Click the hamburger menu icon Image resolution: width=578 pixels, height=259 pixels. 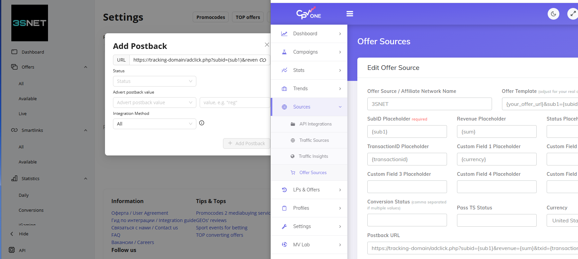[350, 14]
